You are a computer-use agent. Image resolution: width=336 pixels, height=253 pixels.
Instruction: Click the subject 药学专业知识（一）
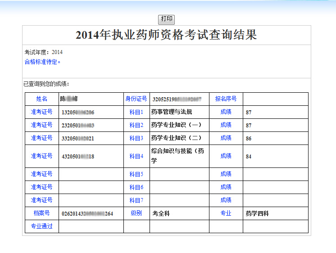pyautogui.click(x=176, y=125)
